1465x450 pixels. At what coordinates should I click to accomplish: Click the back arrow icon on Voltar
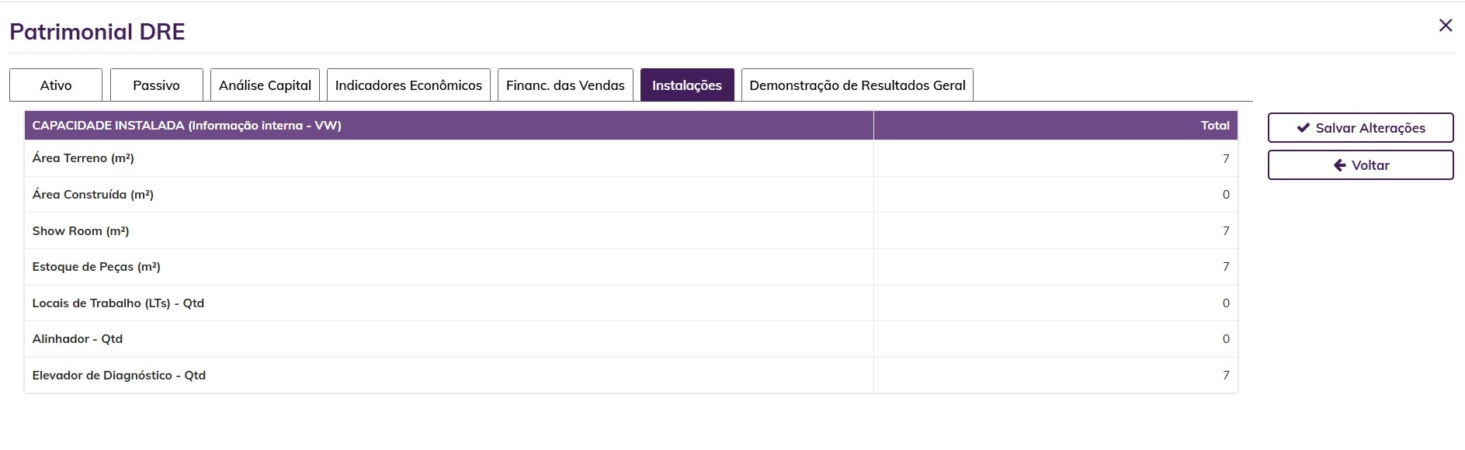pos(1339,165)
